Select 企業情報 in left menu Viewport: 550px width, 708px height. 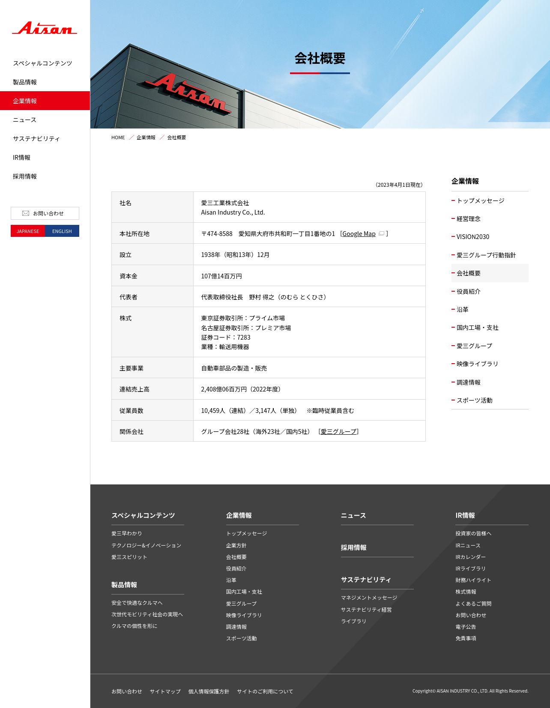45,101
